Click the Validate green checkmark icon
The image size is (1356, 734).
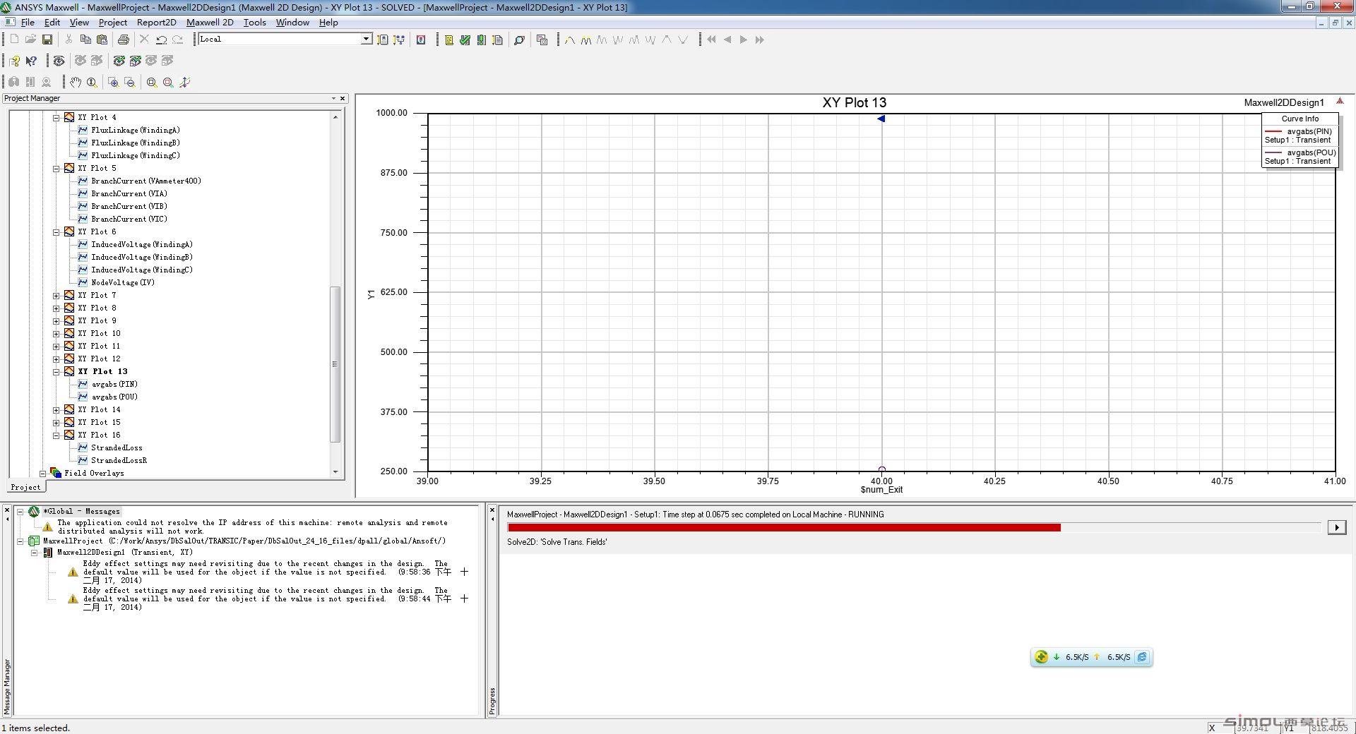click(x=465, y=40)
